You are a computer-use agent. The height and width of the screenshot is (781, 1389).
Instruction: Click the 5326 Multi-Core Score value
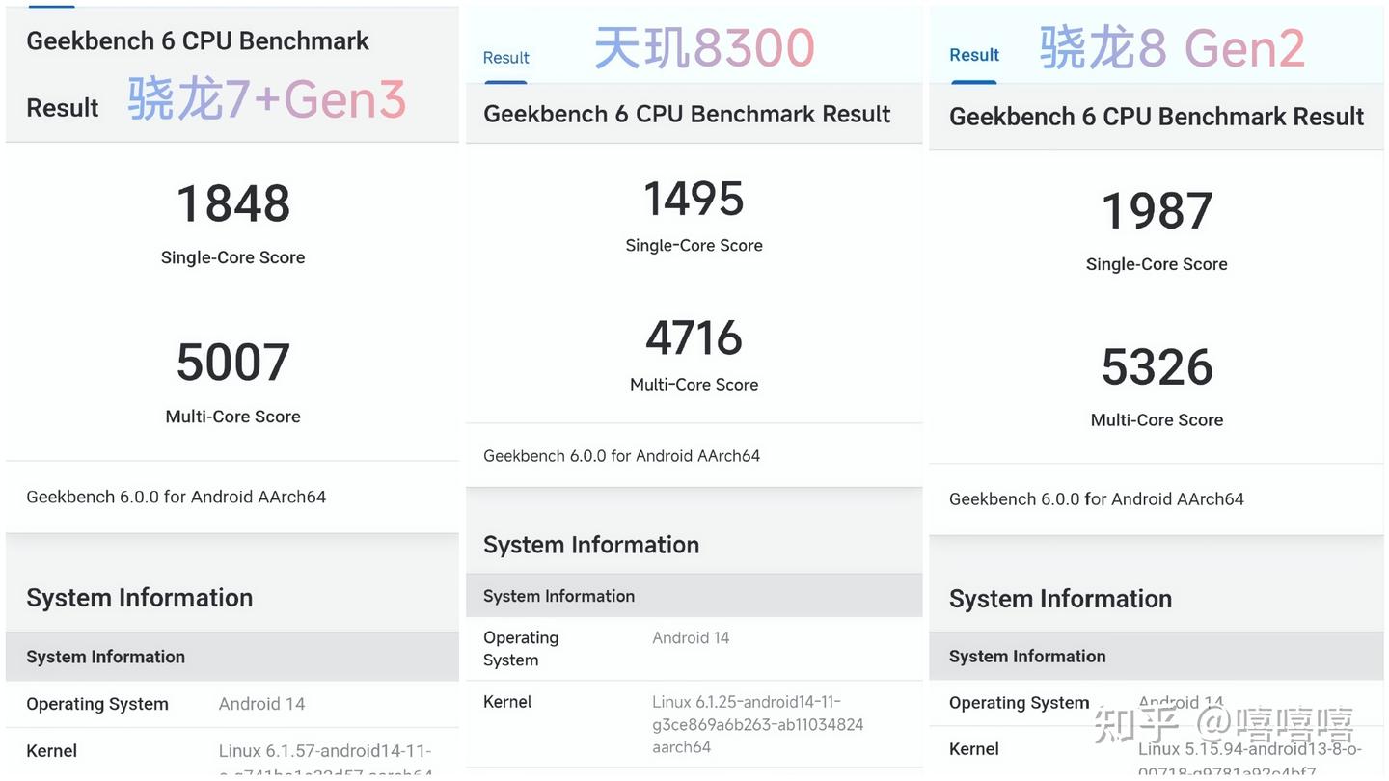point(1157,367)
